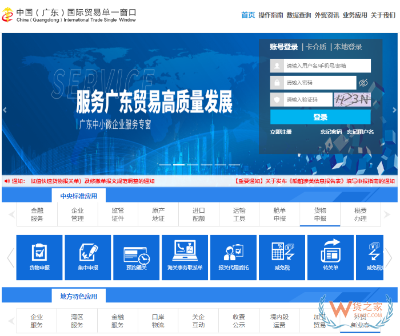400x336 pixels.
Task: Click the site logo at top left
Action: (x=8, y=15)
